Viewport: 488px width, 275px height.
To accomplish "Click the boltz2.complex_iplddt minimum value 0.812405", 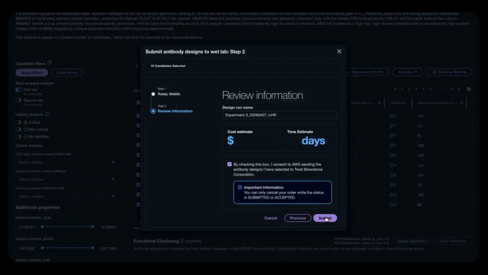I will point(26,248).
